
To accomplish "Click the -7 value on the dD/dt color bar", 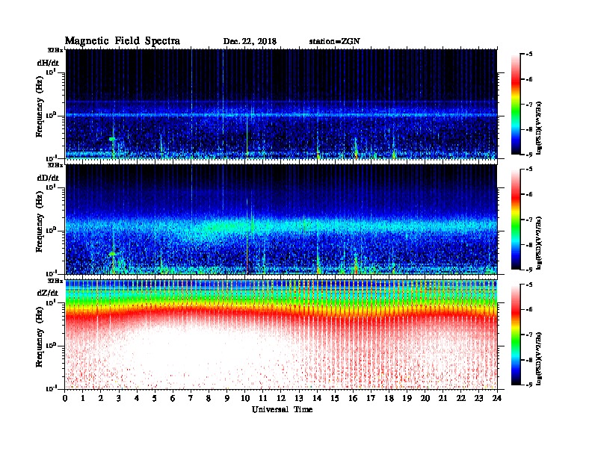I will [529, 220].
